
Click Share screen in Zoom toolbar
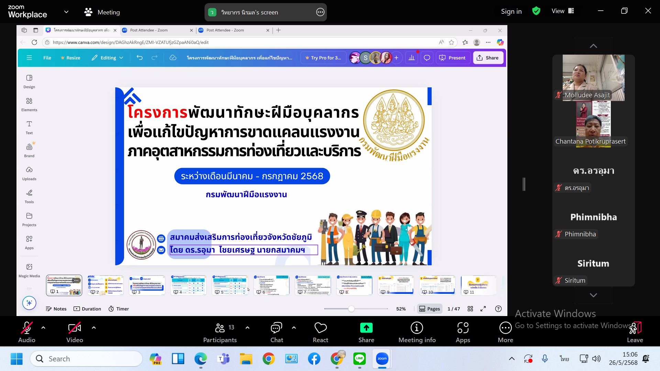coord(366,332)
